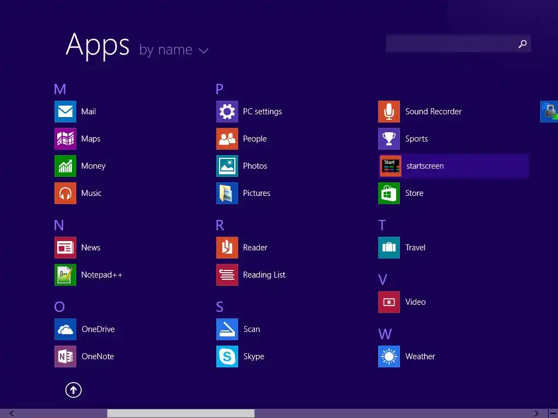Click the 'Pictures' label text
558x418 pixels.
[257, 193]
